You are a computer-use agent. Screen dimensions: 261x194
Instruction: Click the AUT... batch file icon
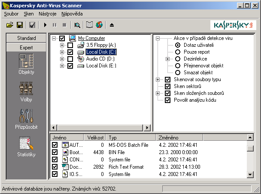pos(65,145)
